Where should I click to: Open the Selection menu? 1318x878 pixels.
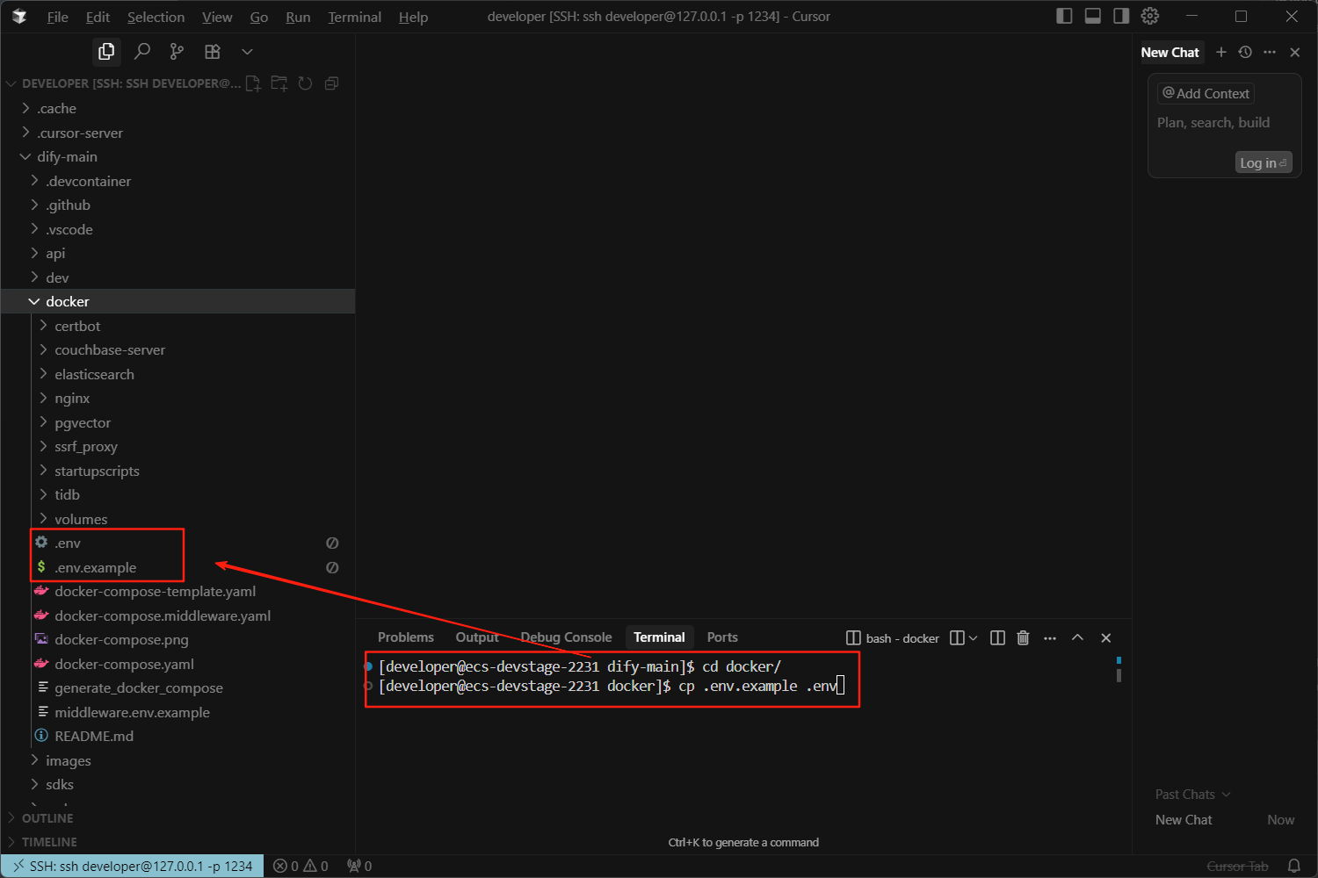click(x=156, y=17)
